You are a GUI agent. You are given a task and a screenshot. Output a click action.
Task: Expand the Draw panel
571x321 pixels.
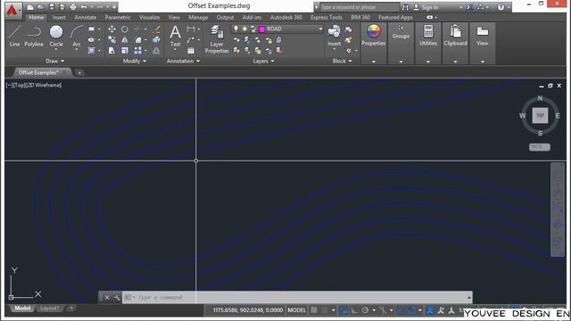pos(55,62)
